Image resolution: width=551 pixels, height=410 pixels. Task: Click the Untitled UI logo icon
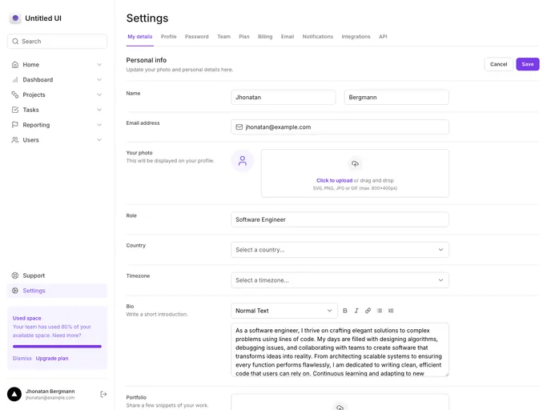(x=15, y=18)
